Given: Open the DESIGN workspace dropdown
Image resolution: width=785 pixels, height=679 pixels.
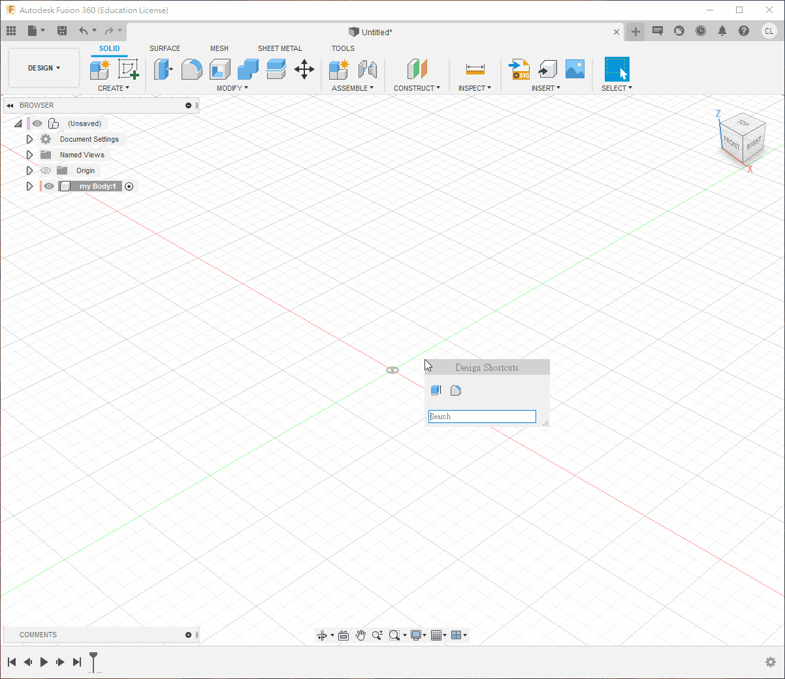Looking at the screenshot, I should tap(44, 68).
